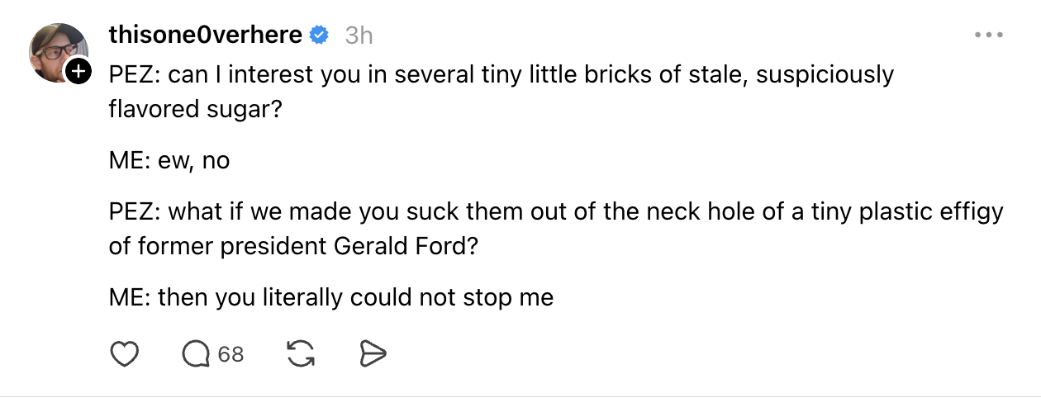Open replies via the speech bubble icon
The image size is (1041, 398).
tap(196, 354)
